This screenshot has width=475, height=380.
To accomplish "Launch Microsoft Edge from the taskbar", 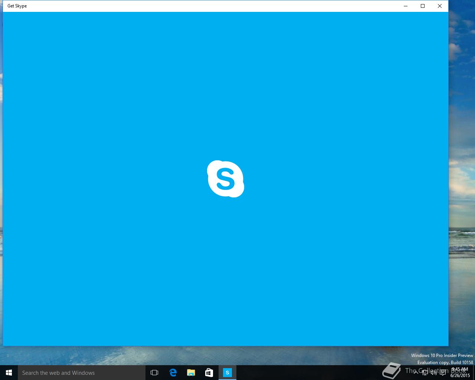I will [x=173, y=373].
